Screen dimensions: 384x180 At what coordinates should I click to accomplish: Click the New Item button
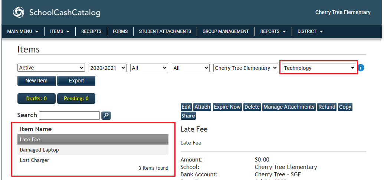click(36, 81)
